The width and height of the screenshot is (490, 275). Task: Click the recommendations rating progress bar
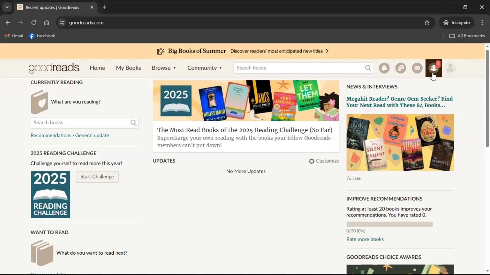click(389, 224)
